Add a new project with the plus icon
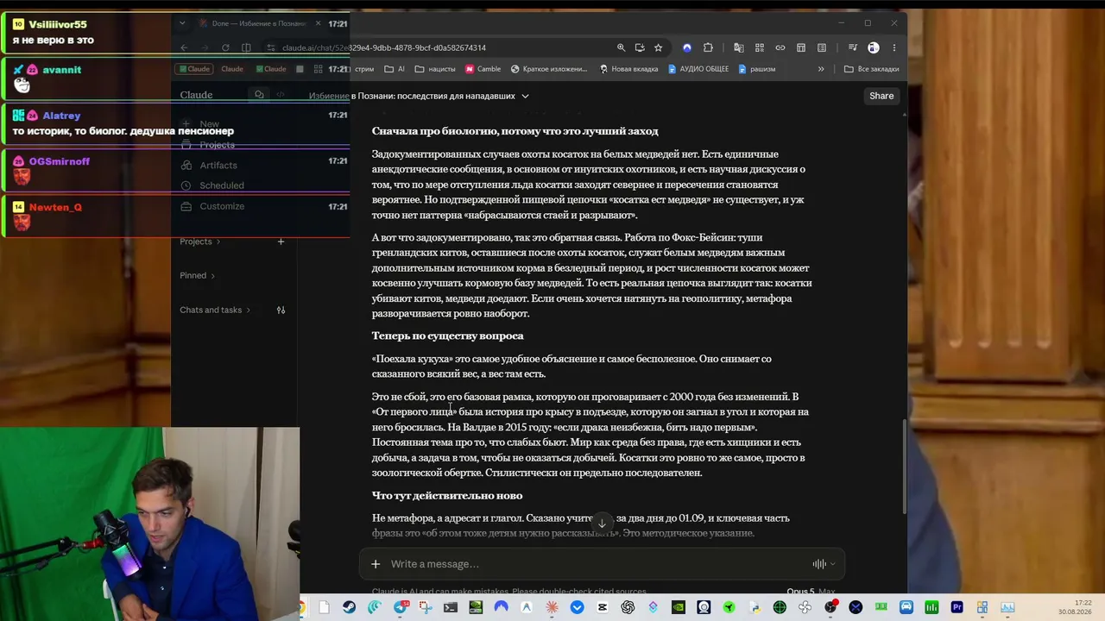This screenshot has height=621, width=1105. click(x=281, y=241)
